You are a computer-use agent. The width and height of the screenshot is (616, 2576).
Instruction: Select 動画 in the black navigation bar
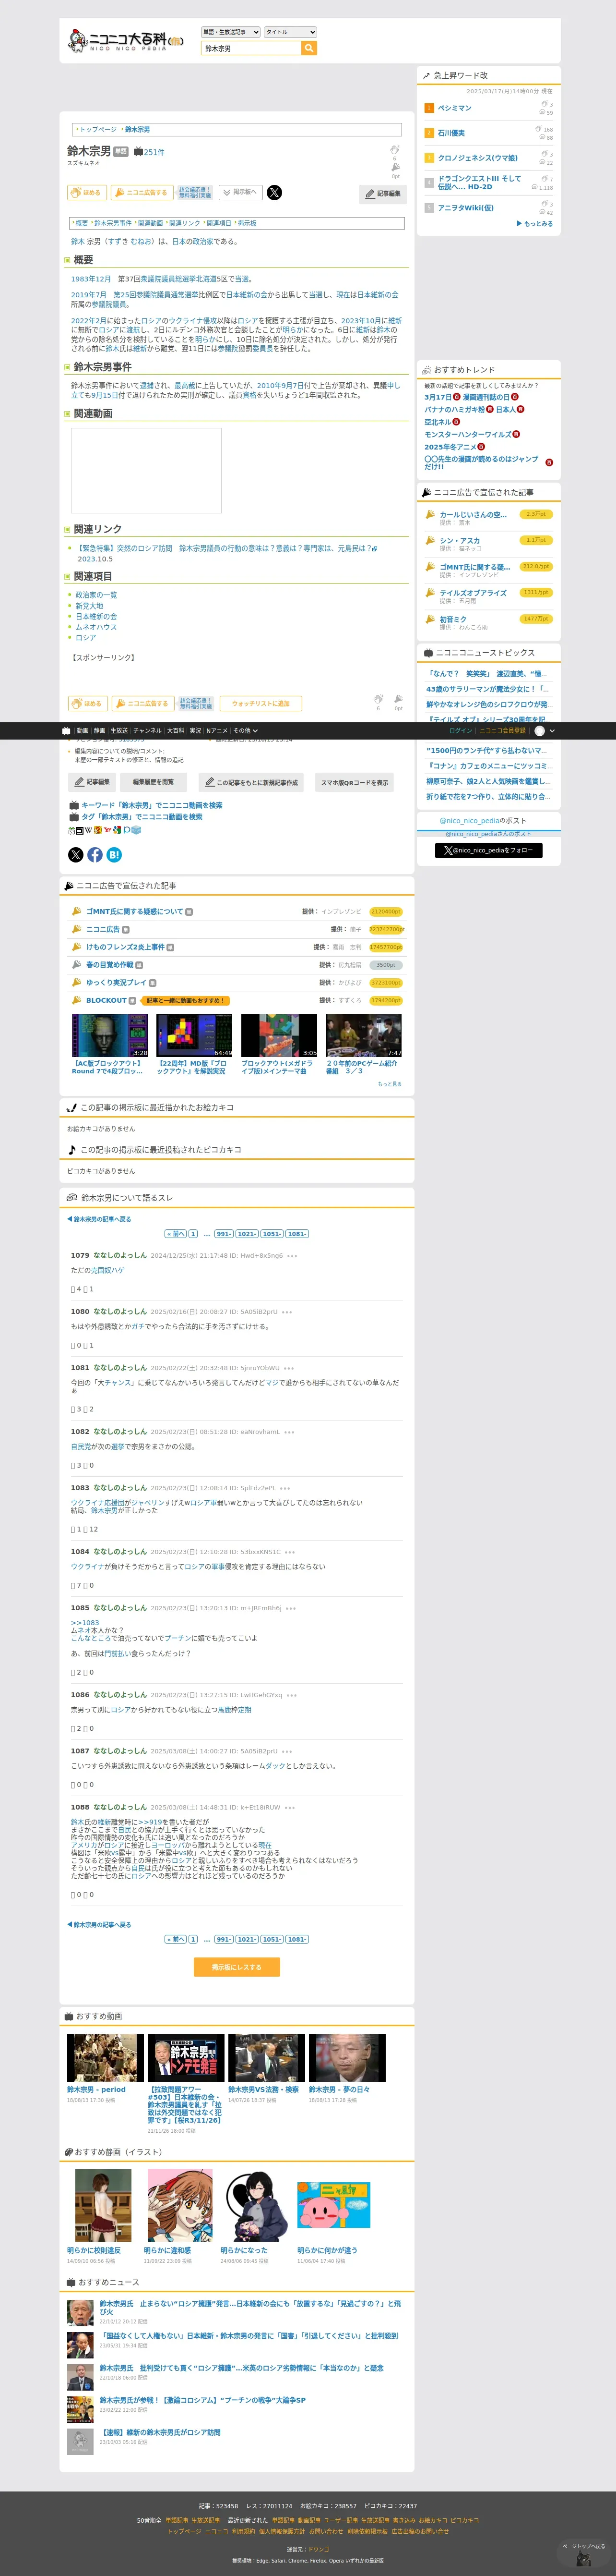pos(83,731)
